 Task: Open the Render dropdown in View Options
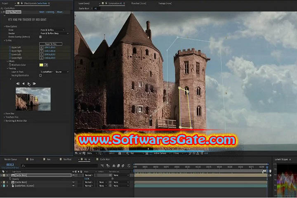pyautogui.click(x=54, y=33)
